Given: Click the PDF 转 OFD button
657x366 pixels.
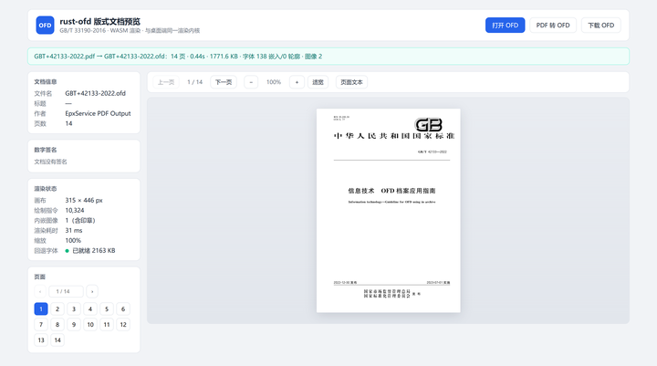Looking at the screenshot, I should coord(553,26).
